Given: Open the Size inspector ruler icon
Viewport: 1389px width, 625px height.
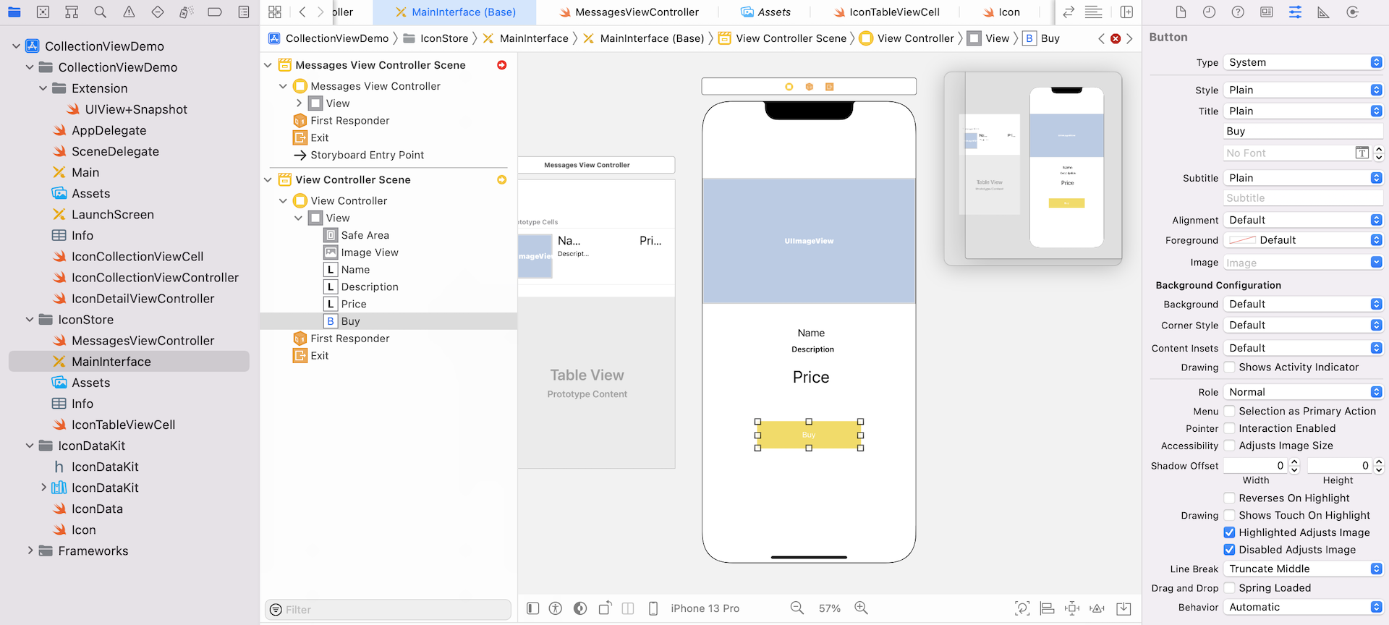Looking at the screenshot, I should tap(1323, 12).
